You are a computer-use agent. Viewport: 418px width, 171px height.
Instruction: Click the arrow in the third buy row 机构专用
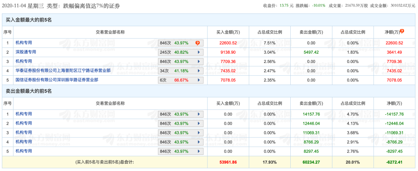point(199,61)
